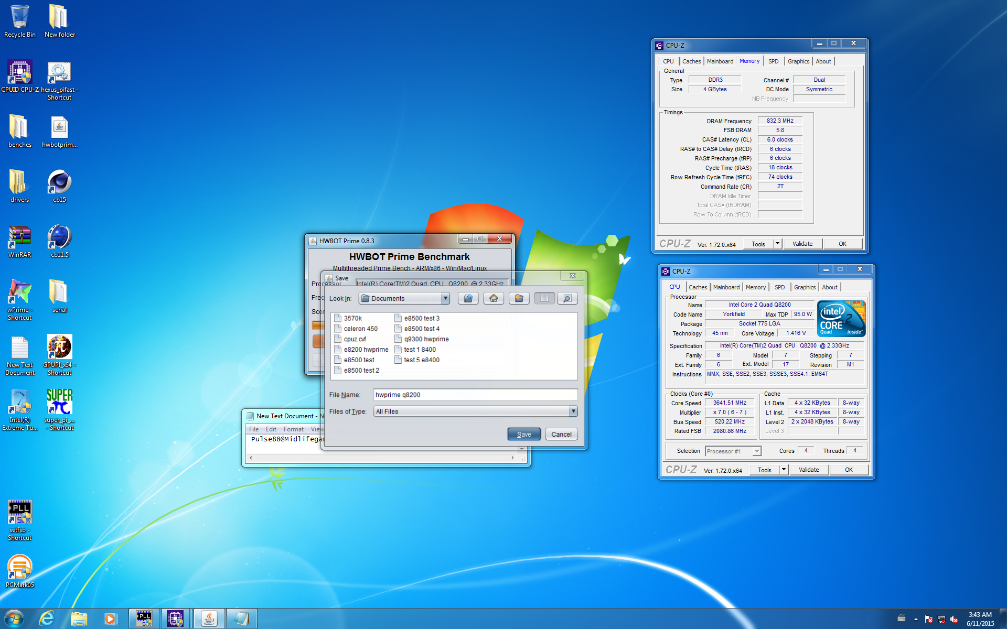This screenshot has width=1007, height=629.
Task: Switch to Memory tab in lower CPU-Z window
Action: [x=755, y=287]
